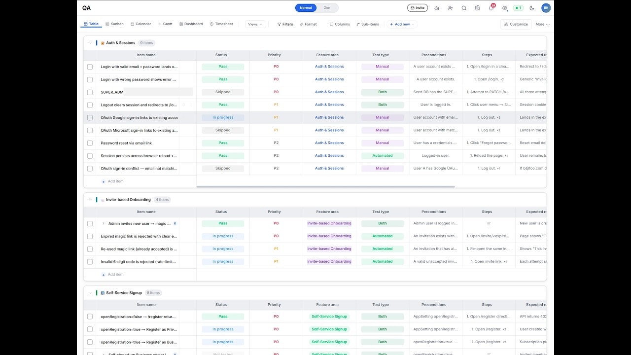Image resolution: width=631 pixels, height=355 pixels.
Task: Open the BK user avatar menu
Action: pos(546,8)
